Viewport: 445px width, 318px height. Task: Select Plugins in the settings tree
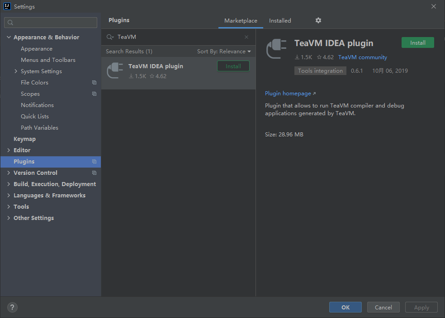coord(51,162)
